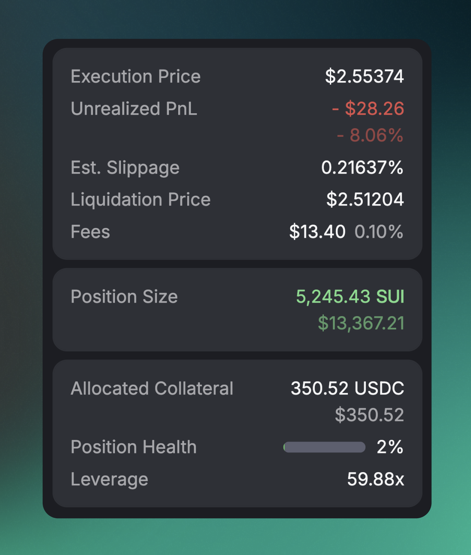Click the 2% position health value

(x=390, y=447)
